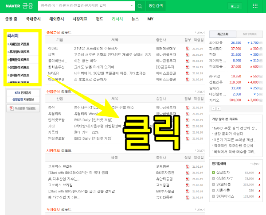This screenshot has height=215, width=266.
Task: Open report '21년은 오프라인에 주목하자'
Action: click(96, 49)
